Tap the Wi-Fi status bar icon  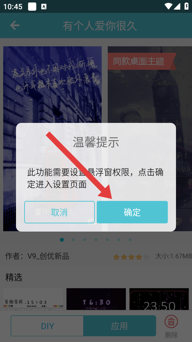pyautogui.click(x=169, y=6)
